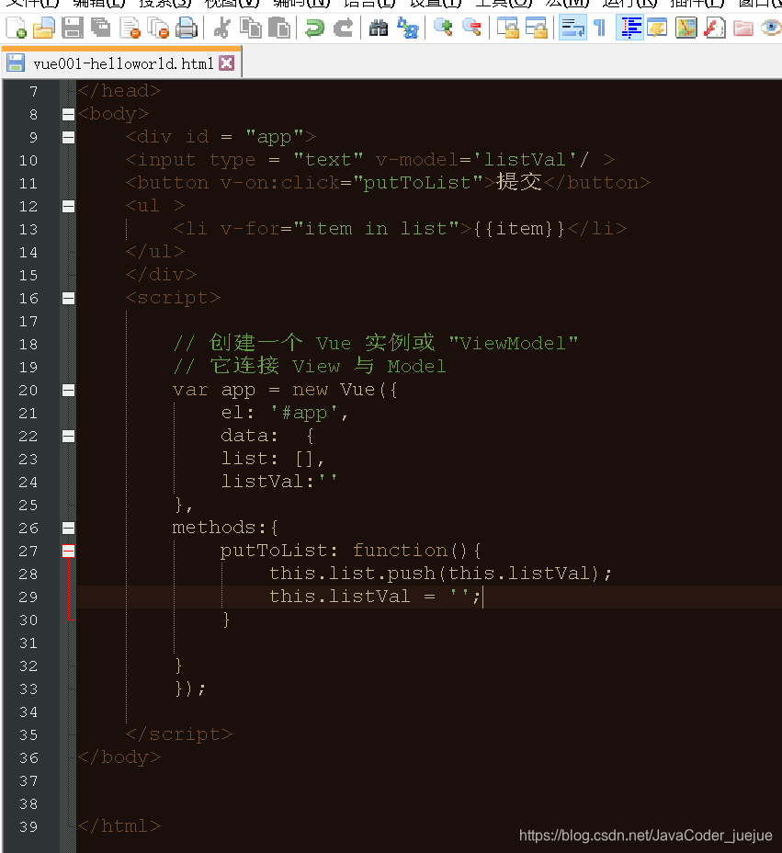The height and width of the screenshot is (853, 782).
Task: Open the Function List panel icon
Action: 715,28
